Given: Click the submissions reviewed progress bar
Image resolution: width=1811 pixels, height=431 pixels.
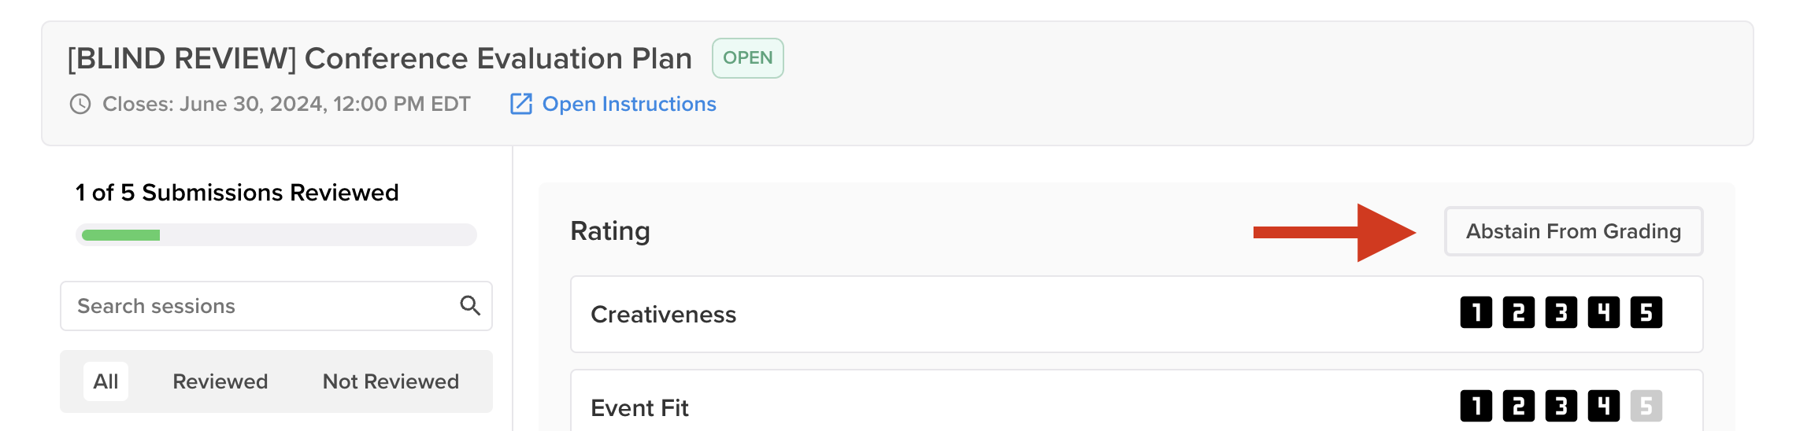Looking at the screenshot, I should point(276,235).
